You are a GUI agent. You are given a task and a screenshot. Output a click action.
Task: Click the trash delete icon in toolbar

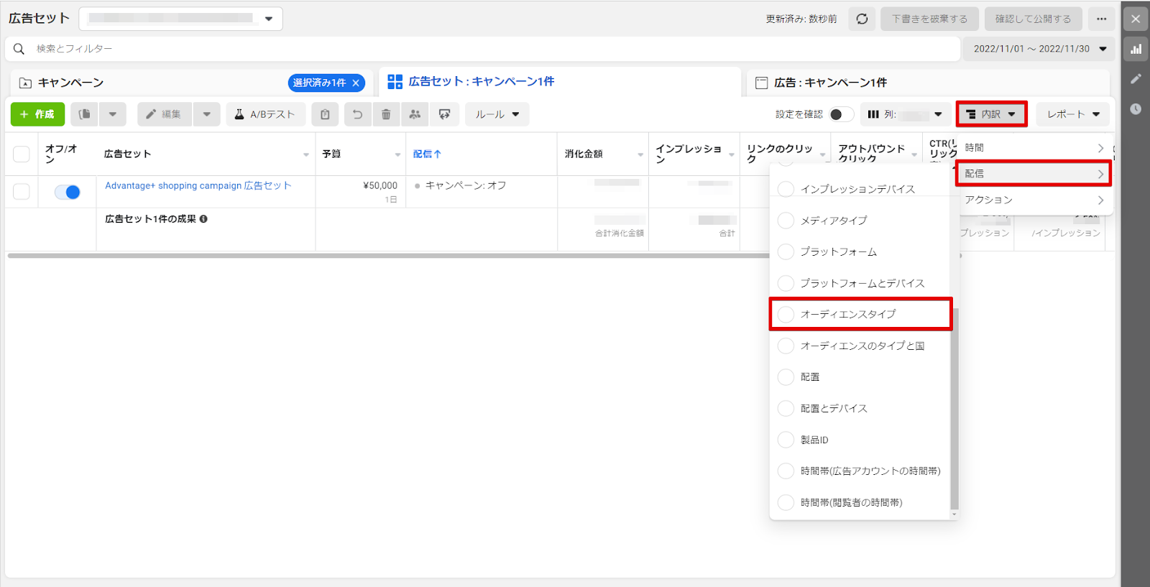click(386, 114)
